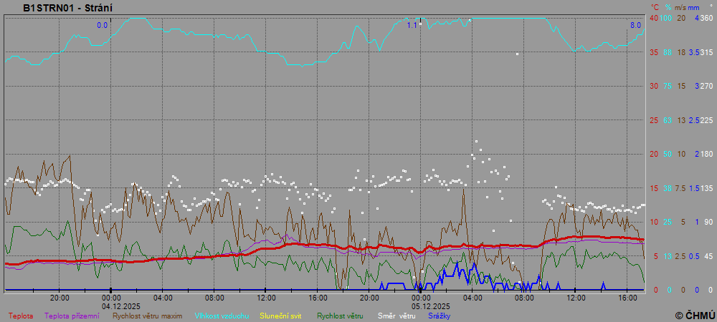This screenshot has height=322, width=717.
Task: Select the green Rychlost větru legend entry
Action: 340,316
